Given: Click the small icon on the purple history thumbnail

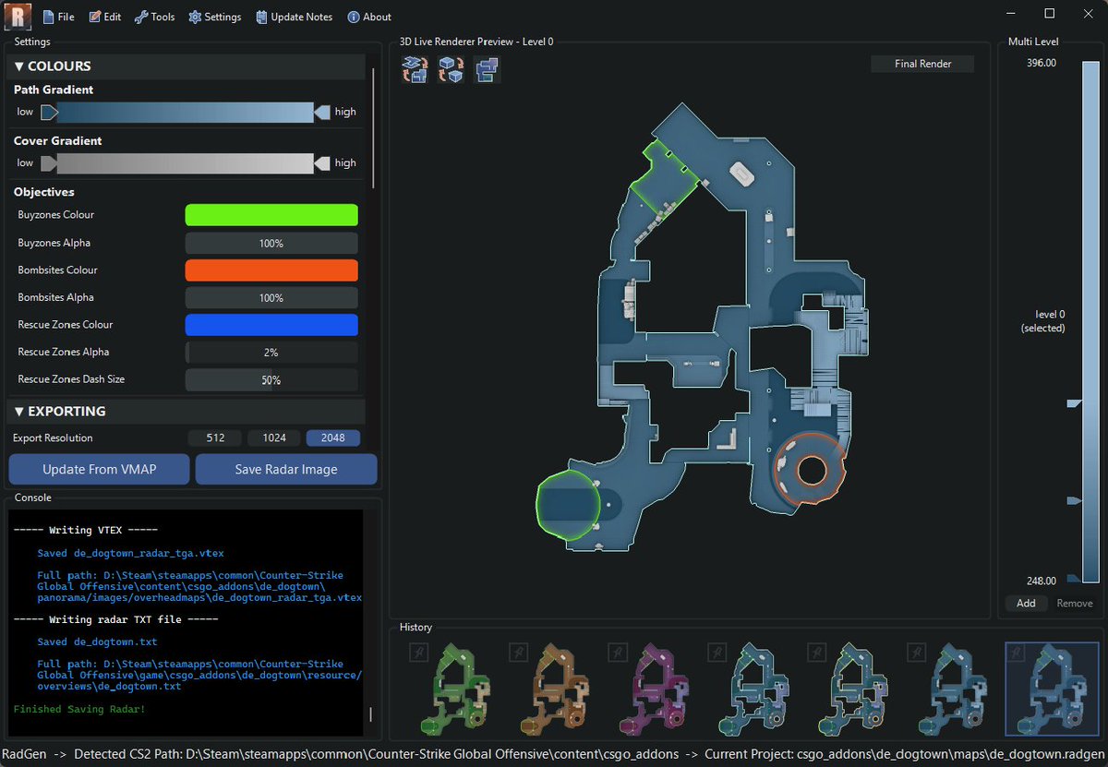Looking at the screenshot, I should [617, 653].
